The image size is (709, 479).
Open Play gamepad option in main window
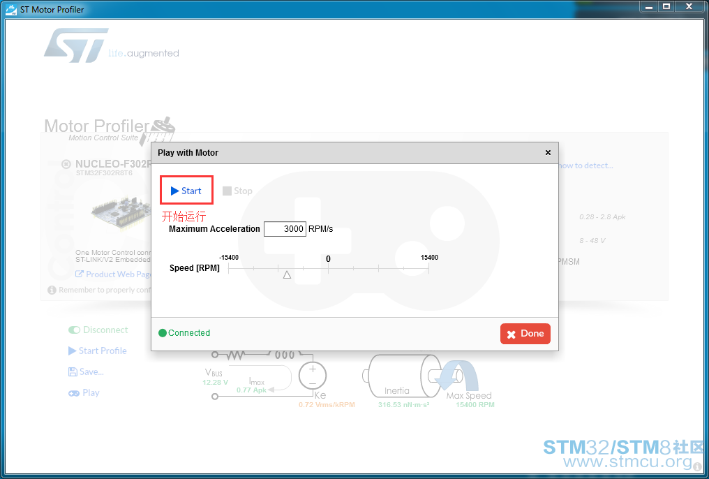point(84,392)
